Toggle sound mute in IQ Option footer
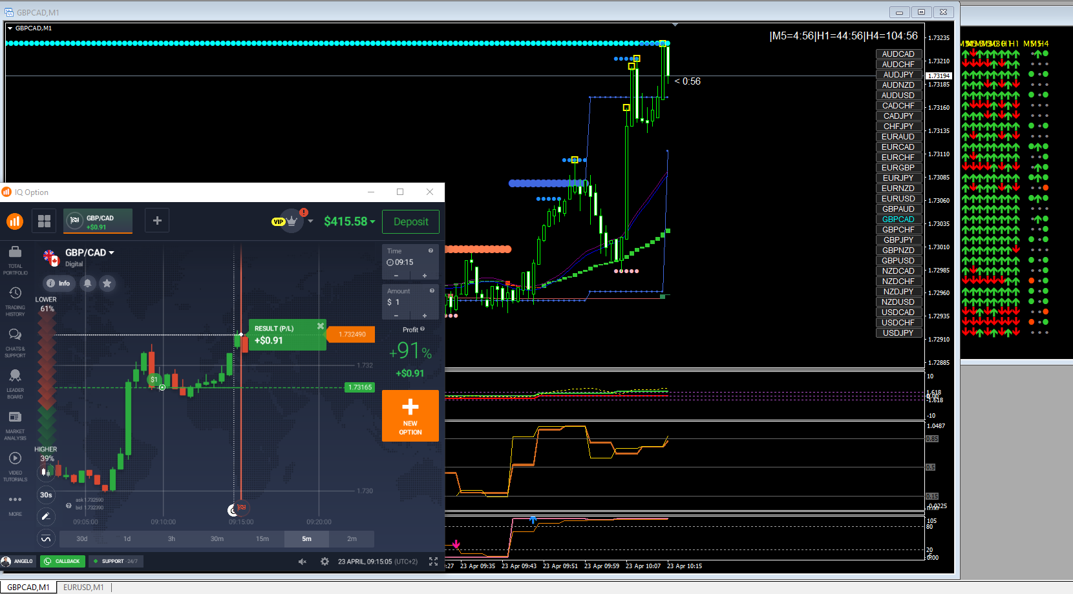This screenshot has height=594, width=1073. (302, 562)
